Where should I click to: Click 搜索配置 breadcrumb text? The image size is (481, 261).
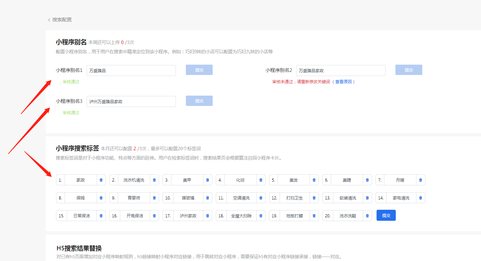[x=62, y=20]
